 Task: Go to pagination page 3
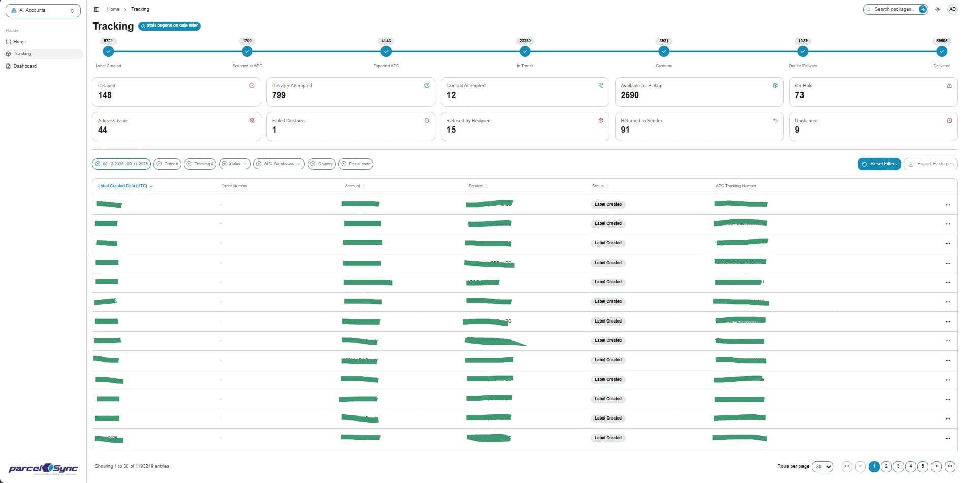click(898, 466)
